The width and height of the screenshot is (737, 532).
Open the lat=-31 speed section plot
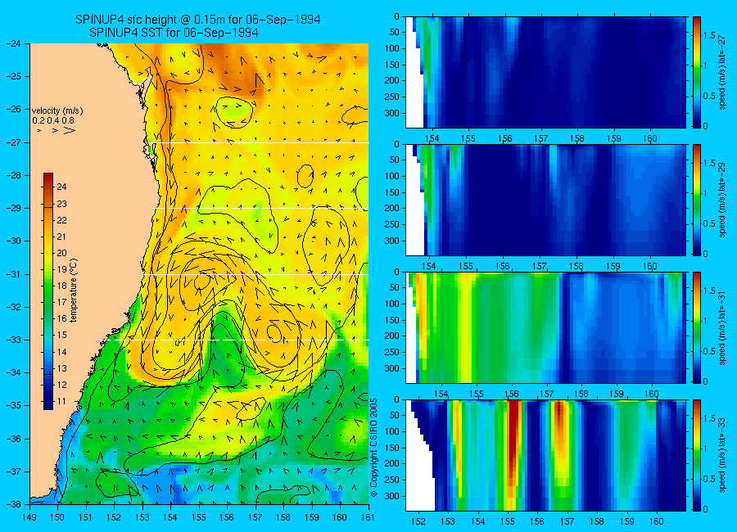[545, 327]
